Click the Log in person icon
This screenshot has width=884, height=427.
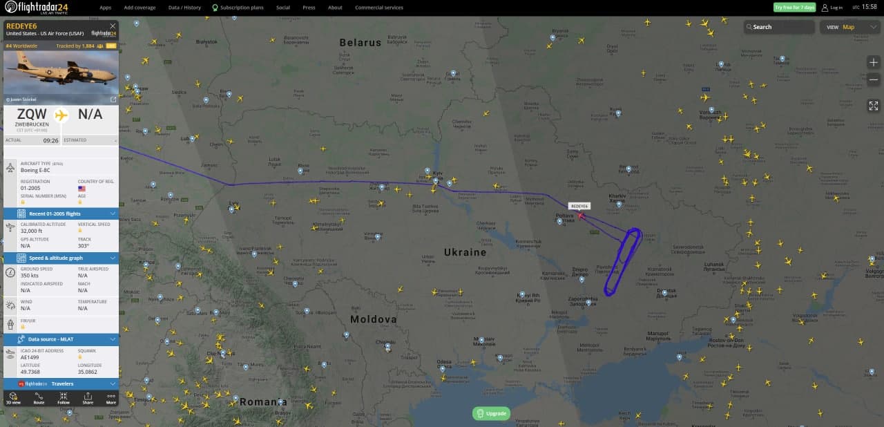tap(827, 8)
